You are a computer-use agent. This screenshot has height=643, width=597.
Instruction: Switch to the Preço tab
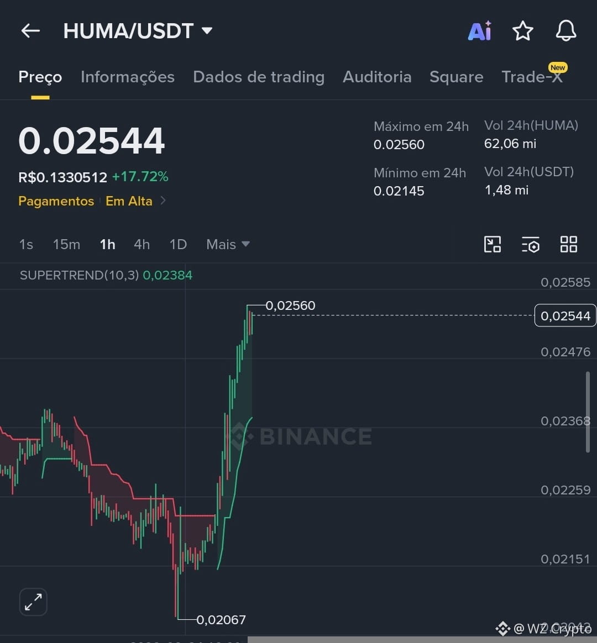point(40,77)
